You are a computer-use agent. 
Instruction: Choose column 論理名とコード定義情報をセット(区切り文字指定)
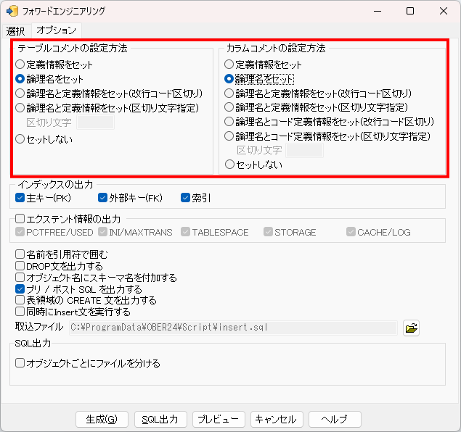coord(229,136)
